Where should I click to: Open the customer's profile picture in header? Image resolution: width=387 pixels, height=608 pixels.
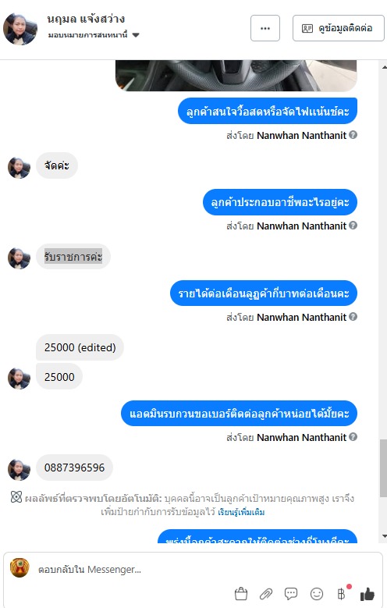20,28
